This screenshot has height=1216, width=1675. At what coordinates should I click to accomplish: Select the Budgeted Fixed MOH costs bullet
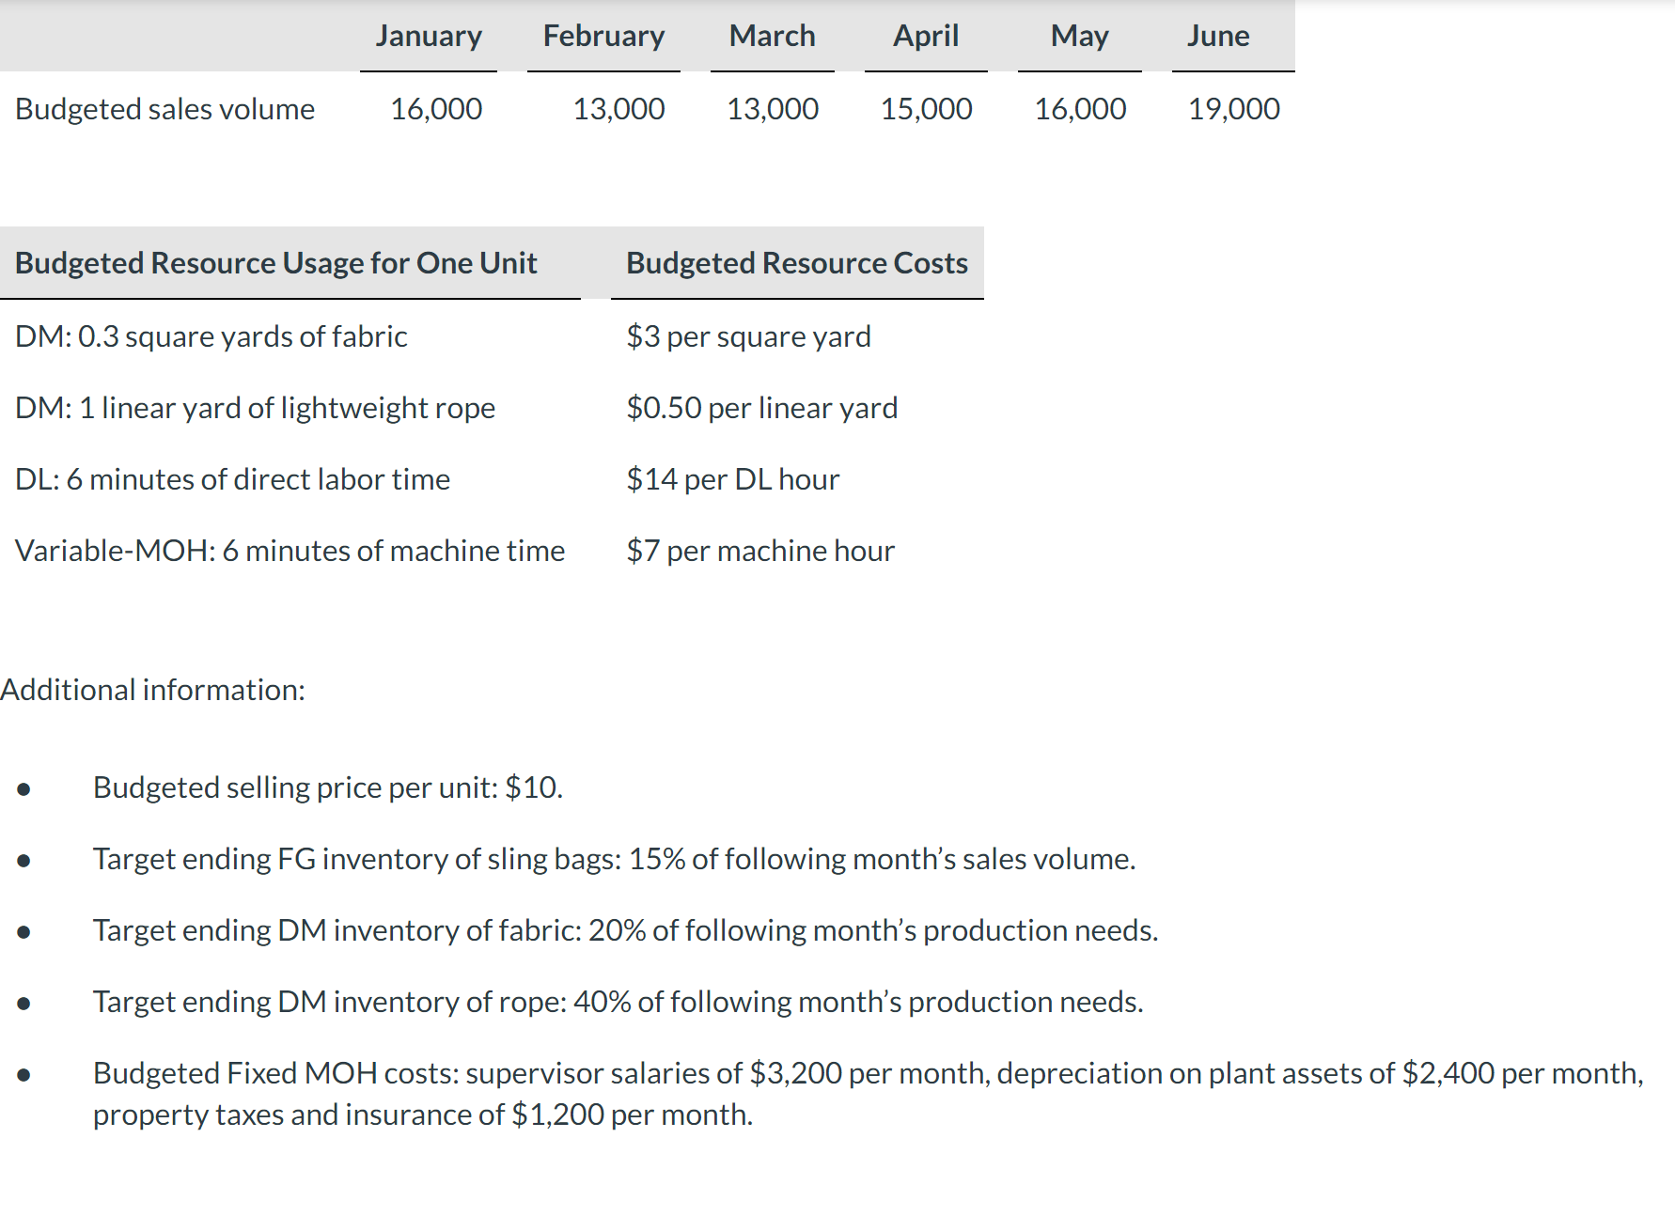869,1094
